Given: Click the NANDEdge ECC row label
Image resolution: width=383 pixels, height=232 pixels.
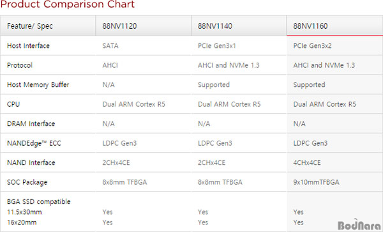Looking at the screenshot, I should pos(34,143).
